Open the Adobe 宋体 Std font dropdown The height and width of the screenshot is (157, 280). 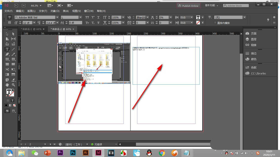point(57,17)
